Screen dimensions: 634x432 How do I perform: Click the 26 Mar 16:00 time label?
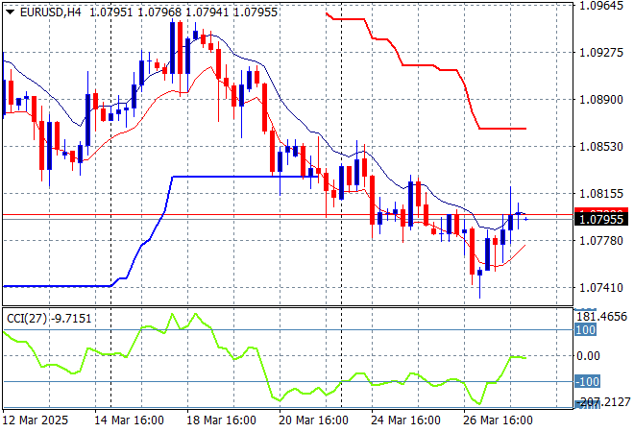(498, 420)
